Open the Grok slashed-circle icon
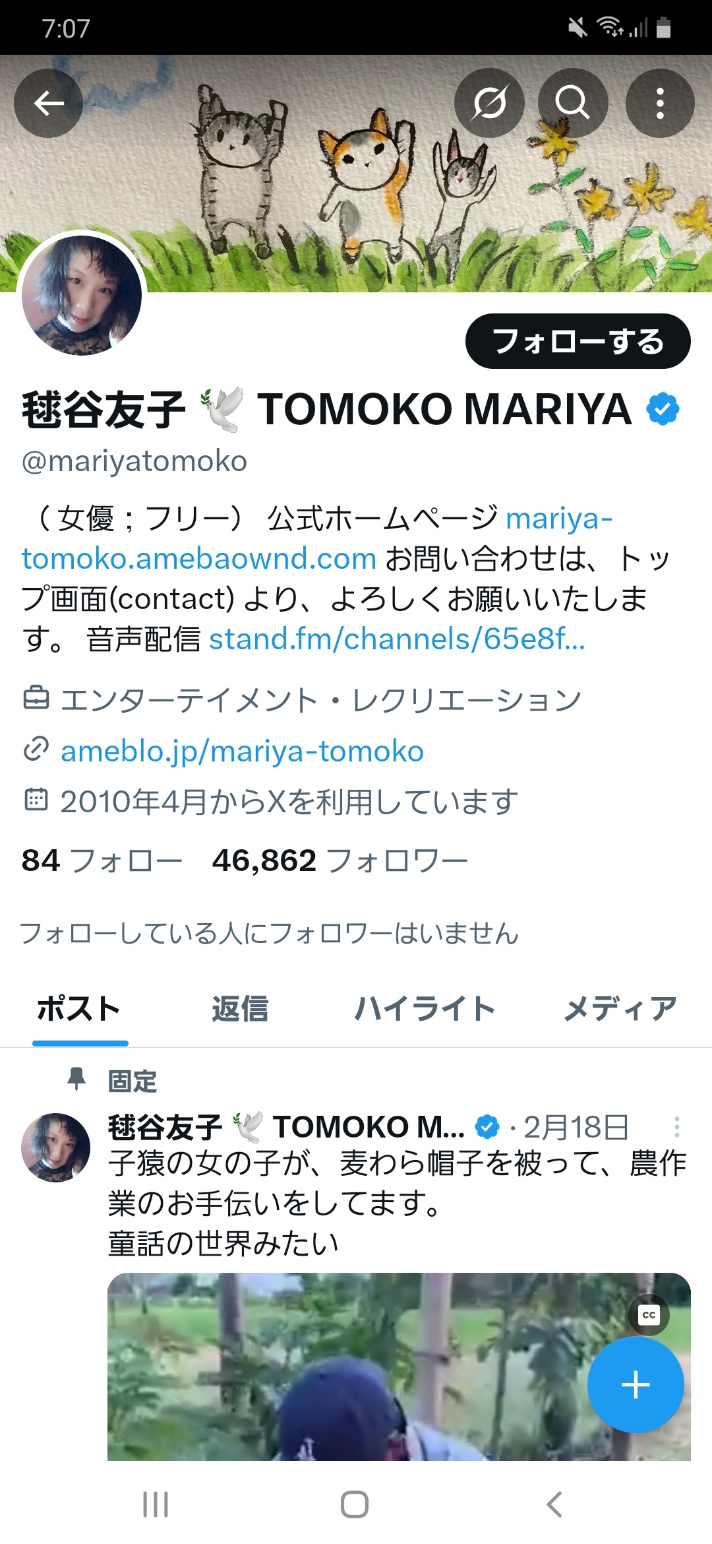712x1544 pixels. [x=489, y=103]
